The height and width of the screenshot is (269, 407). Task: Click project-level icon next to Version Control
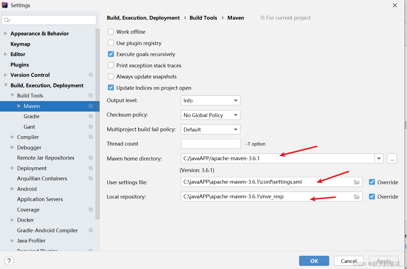[91, 75]
